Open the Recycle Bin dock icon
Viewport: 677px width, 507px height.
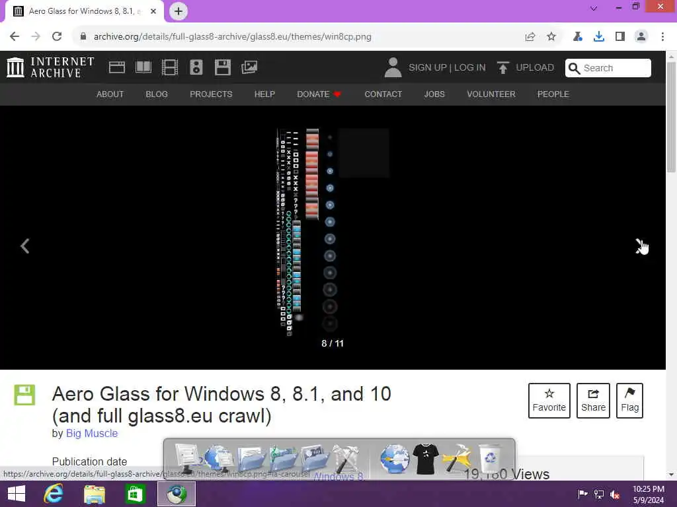490,458
